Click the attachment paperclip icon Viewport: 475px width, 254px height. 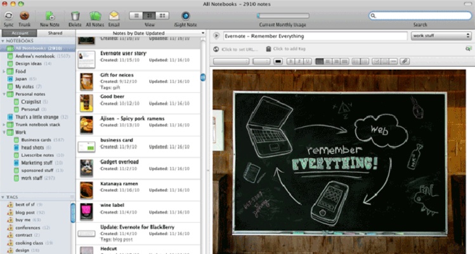click(405, 62)
